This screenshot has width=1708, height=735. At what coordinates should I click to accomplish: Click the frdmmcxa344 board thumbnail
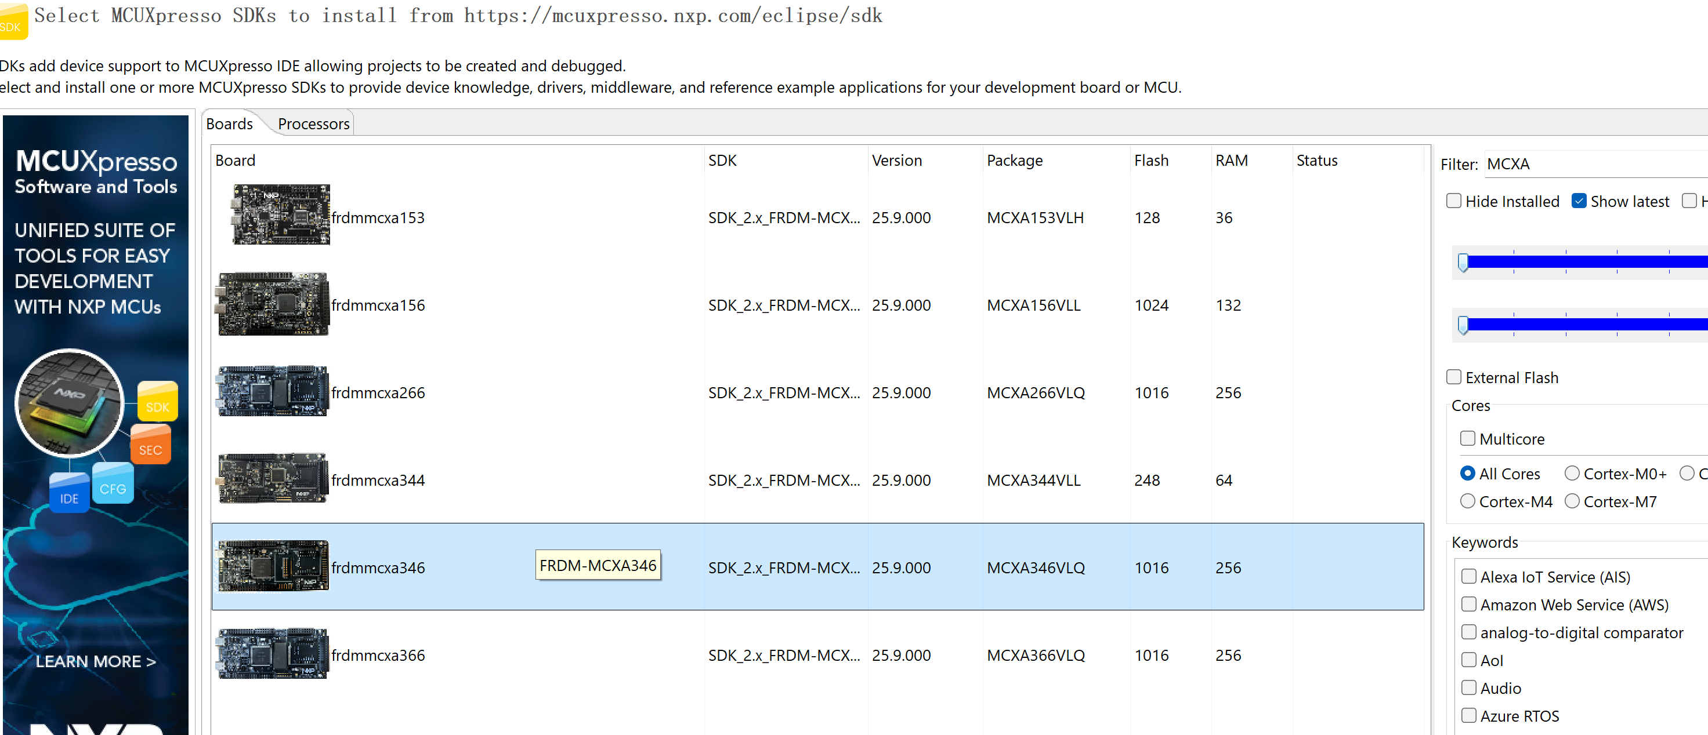(273, 479)
